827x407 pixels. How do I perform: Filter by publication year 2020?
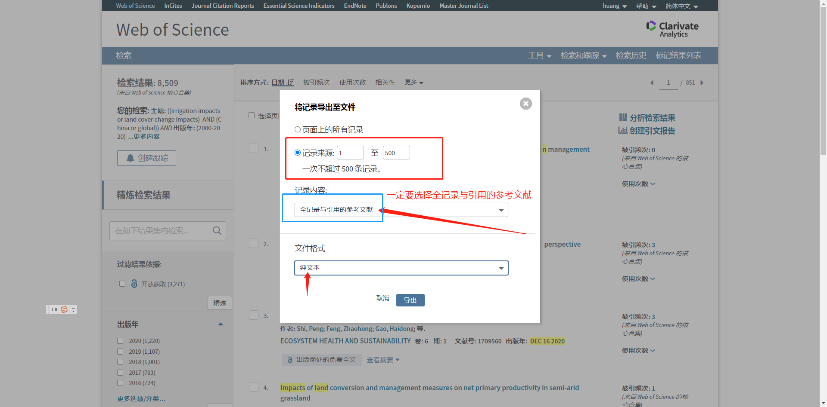point(120,341)
